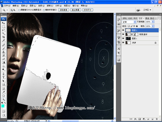Select the Clone Stamp tool
The width and height of the screenshot is (162, 122).
[x=4, y=52]
